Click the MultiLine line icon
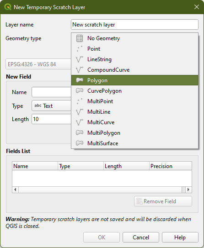The width and height of the screenshot is (204, 248). pos(80,112)
